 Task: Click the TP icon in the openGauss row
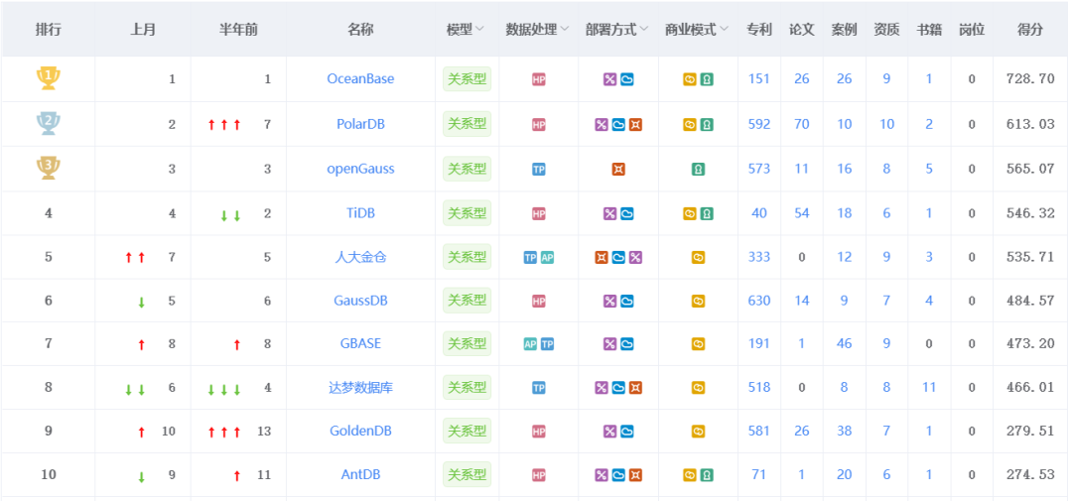click(x=539, y=169)
